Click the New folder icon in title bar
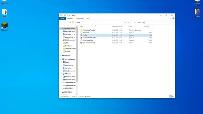 pyautogui.click(x=68, y=15)
